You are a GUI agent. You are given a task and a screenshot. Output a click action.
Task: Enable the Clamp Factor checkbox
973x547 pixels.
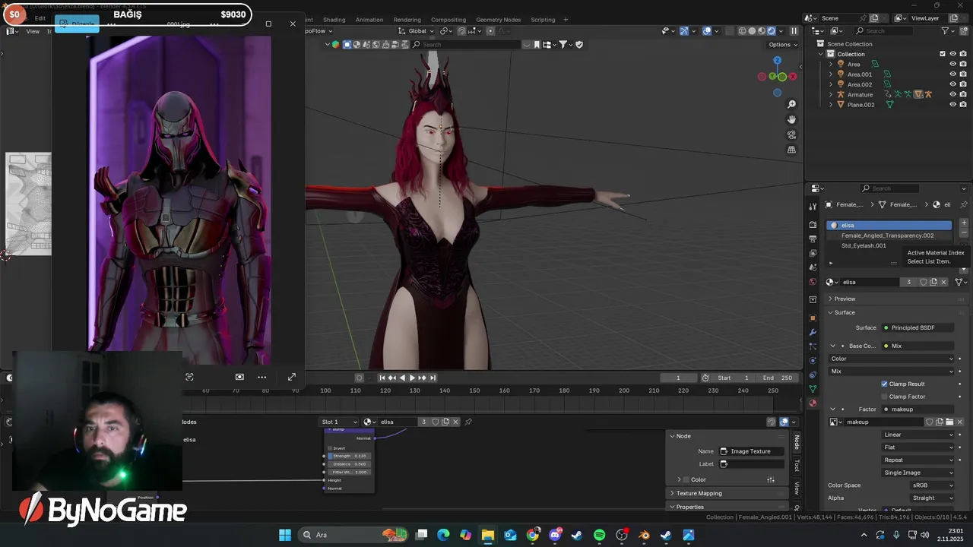[x=884, y=397]
